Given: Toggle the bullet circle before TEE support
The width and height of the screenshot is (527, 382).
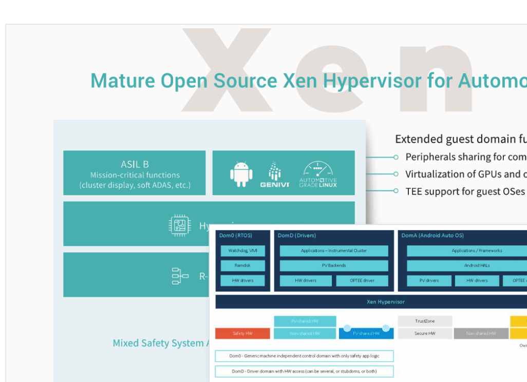Looking at the screenshot, I should pos(395,192).
